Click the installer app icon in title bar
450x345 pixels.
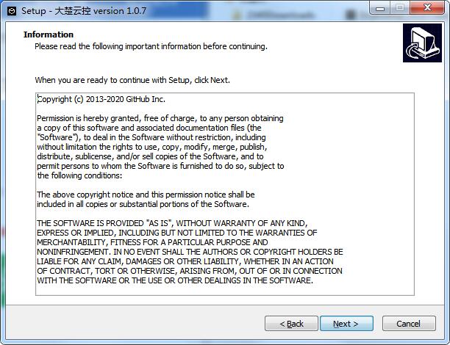[12, 11]
